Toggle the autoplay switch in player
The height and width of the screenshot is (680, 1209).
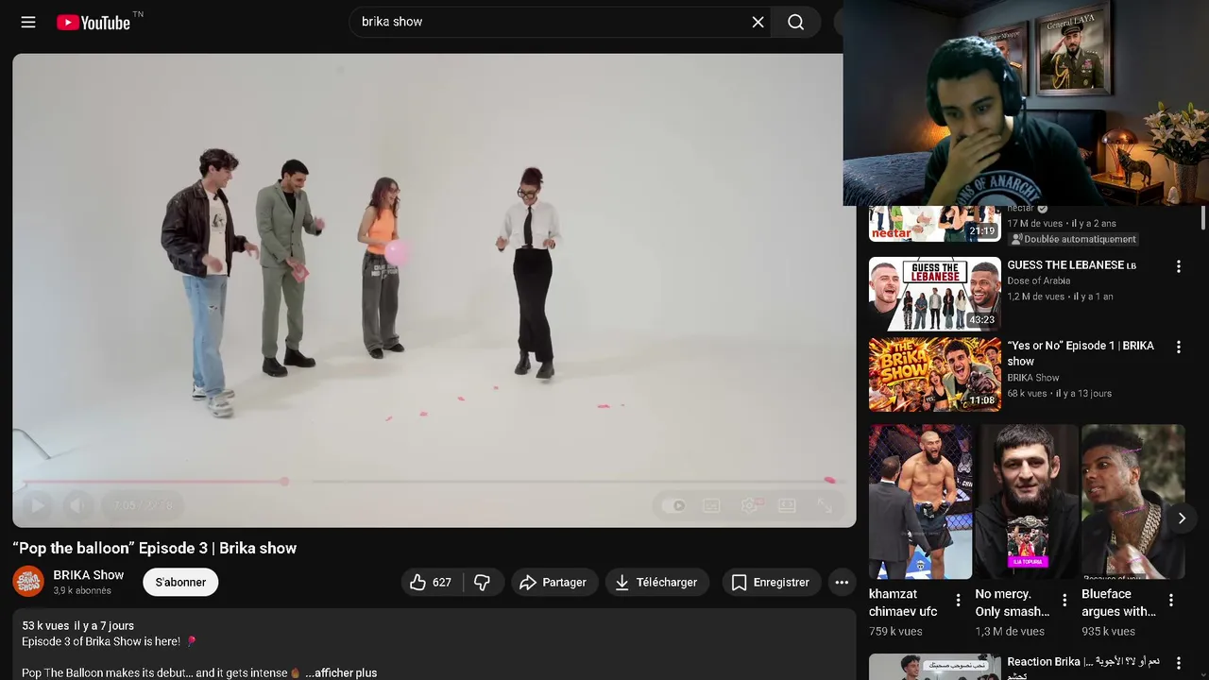click(673, 505)
